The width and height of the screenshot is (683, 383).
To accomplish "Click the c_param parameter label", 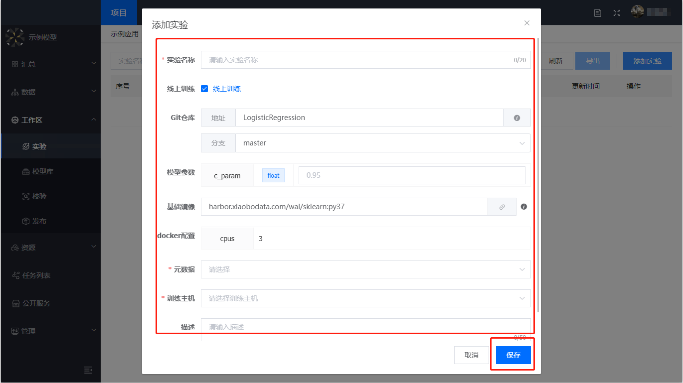I will click(x=227, y=175).
